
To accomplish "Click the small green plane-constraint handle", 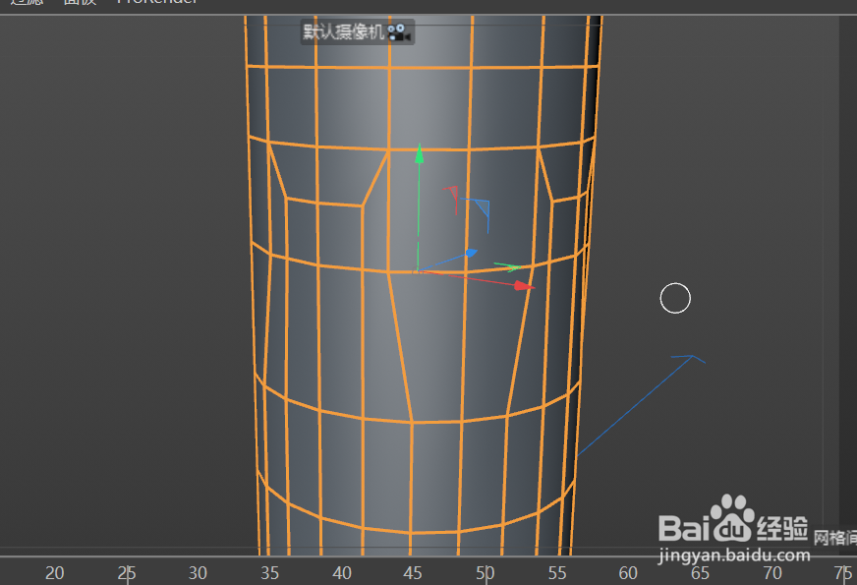I will point(508,266).
